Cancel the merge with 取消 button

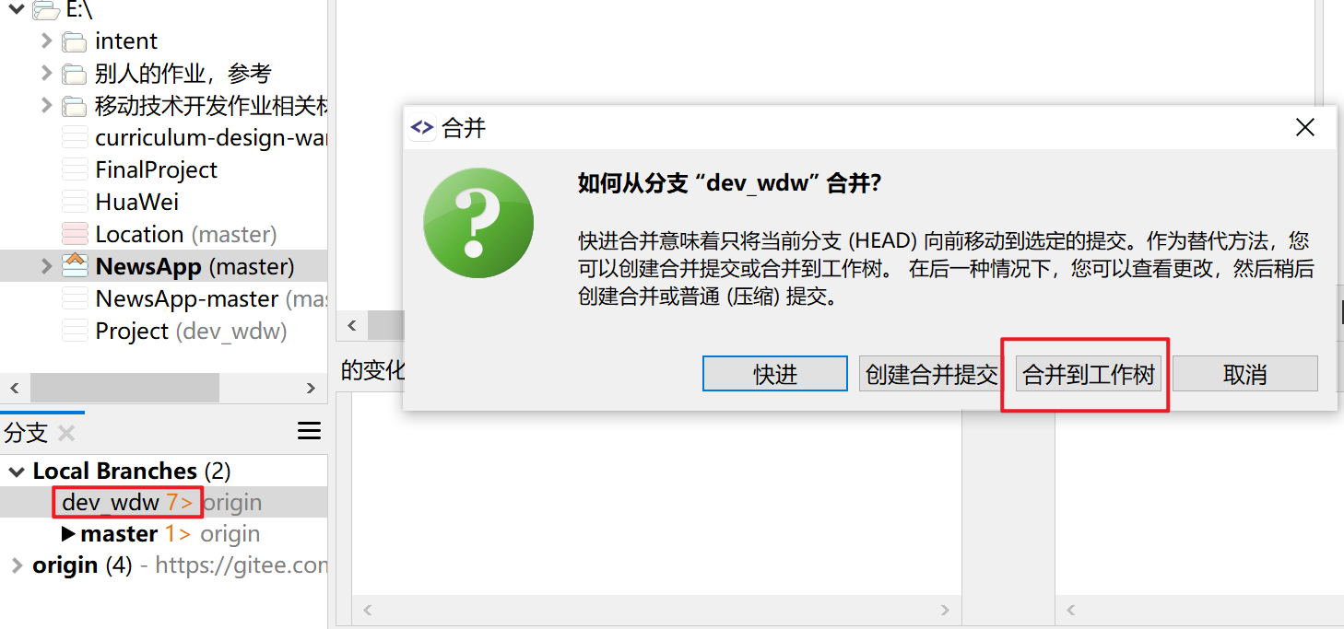(1245, 374)
